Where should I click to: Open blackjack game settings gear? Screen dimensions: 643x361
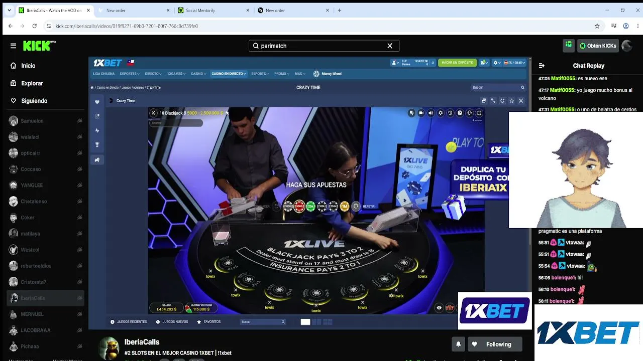[441, 113]
